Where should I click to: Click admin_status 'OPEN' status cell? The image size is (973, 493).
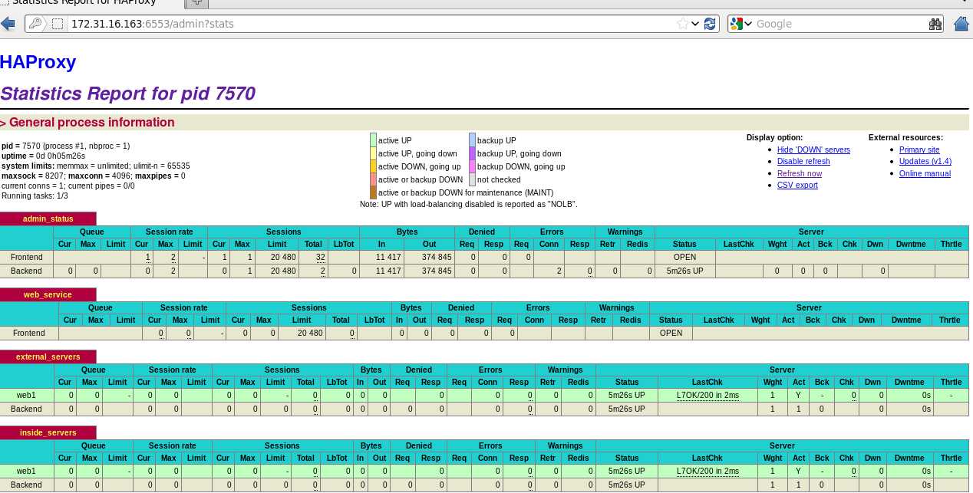coord(684,258)
